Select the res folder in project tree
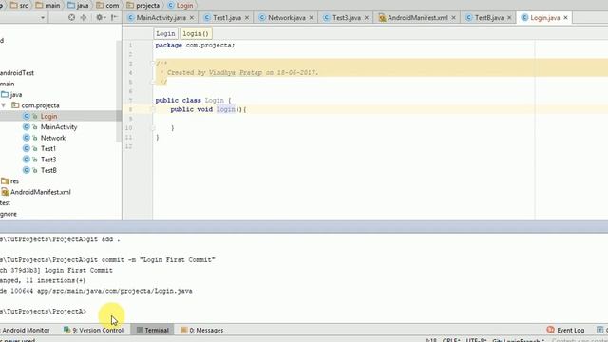Screen dimensions: 608x342 14,181
